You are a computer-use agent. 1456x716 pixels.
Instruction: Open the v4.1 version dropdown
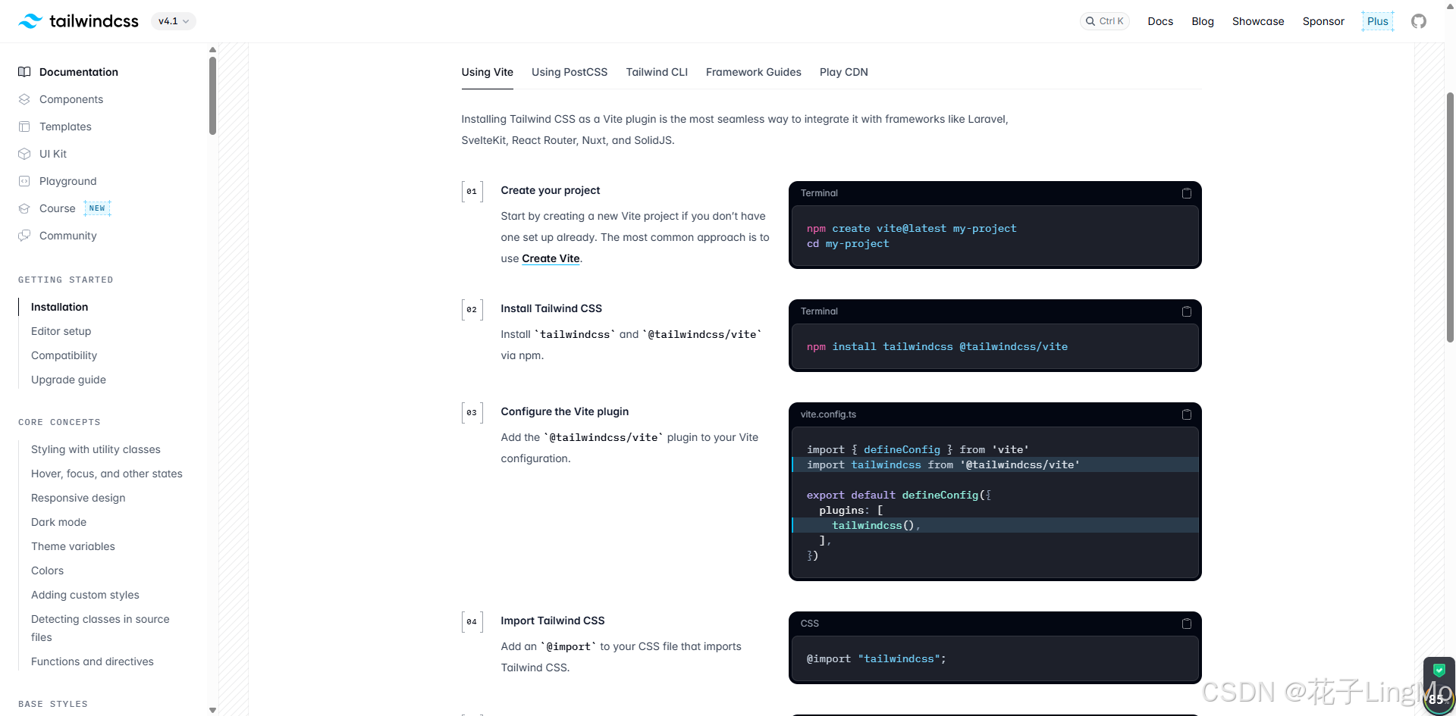coord(174,21)
